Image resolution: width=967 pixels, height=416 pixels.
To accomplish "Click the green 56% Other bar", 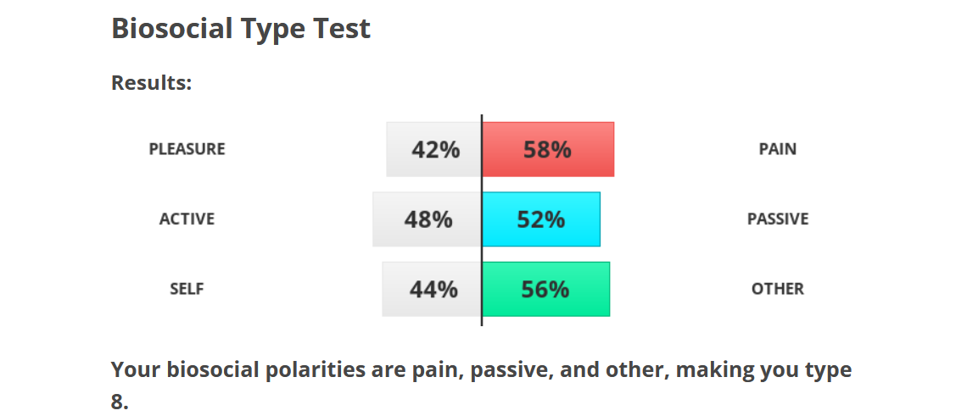I will (x=545, y=289).
